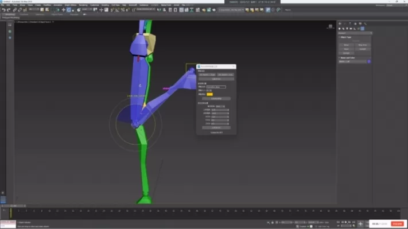Open the File menu
Screen dimensions: 408x229
2,5
